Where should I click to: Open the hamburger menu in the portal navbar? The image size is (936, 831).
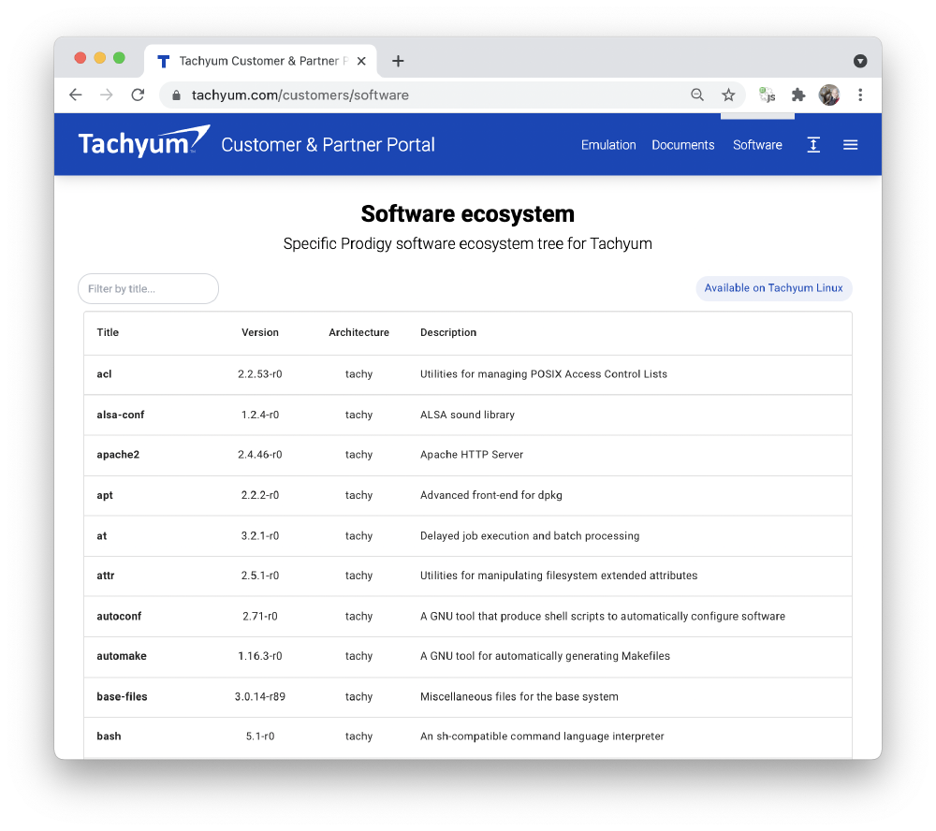[x=850, y=144]
